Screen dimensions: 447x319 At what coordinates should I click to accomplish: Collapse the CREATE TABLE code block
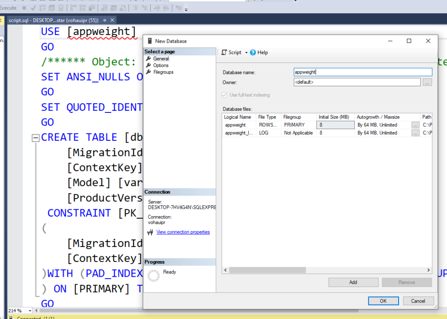pos(35,138)
